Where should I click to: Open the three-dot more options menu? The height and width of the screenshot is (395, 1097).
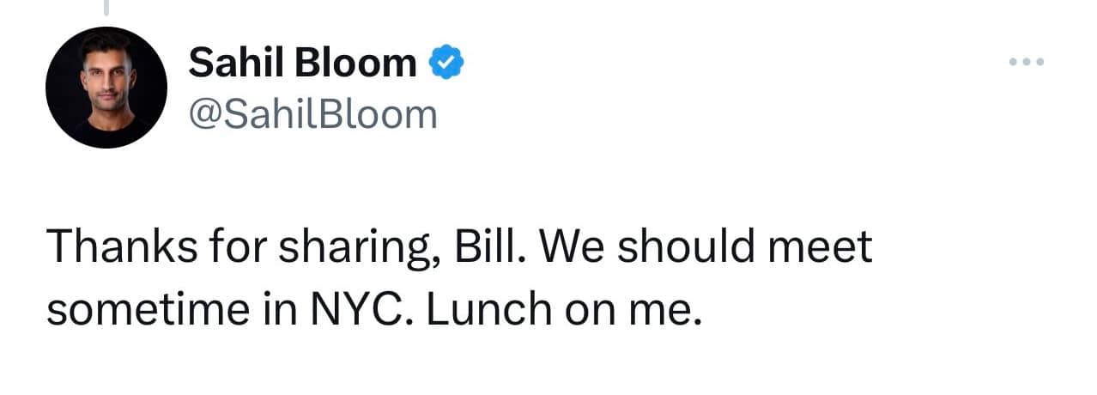click(x=1027, y=62)
